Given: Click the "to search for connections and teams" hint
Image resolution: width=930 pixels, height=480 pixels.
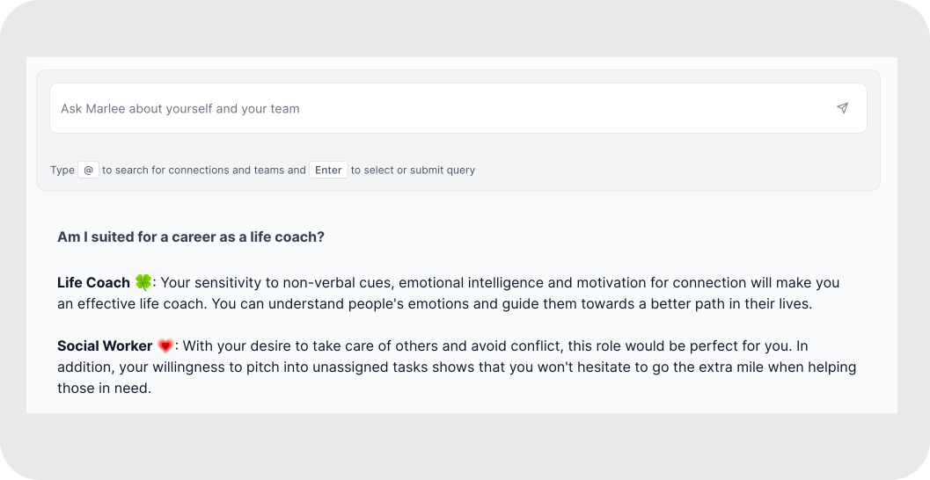Looking at the screenshot, I should pyautogui.click(x=203, y=170).
